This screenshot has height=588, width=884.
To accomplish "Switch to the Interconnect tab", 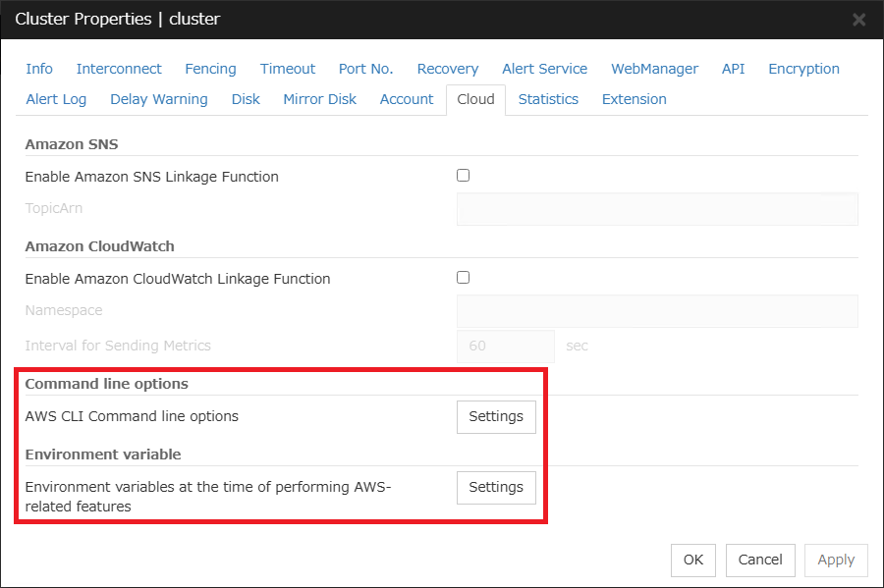I will tap(119, 69).
